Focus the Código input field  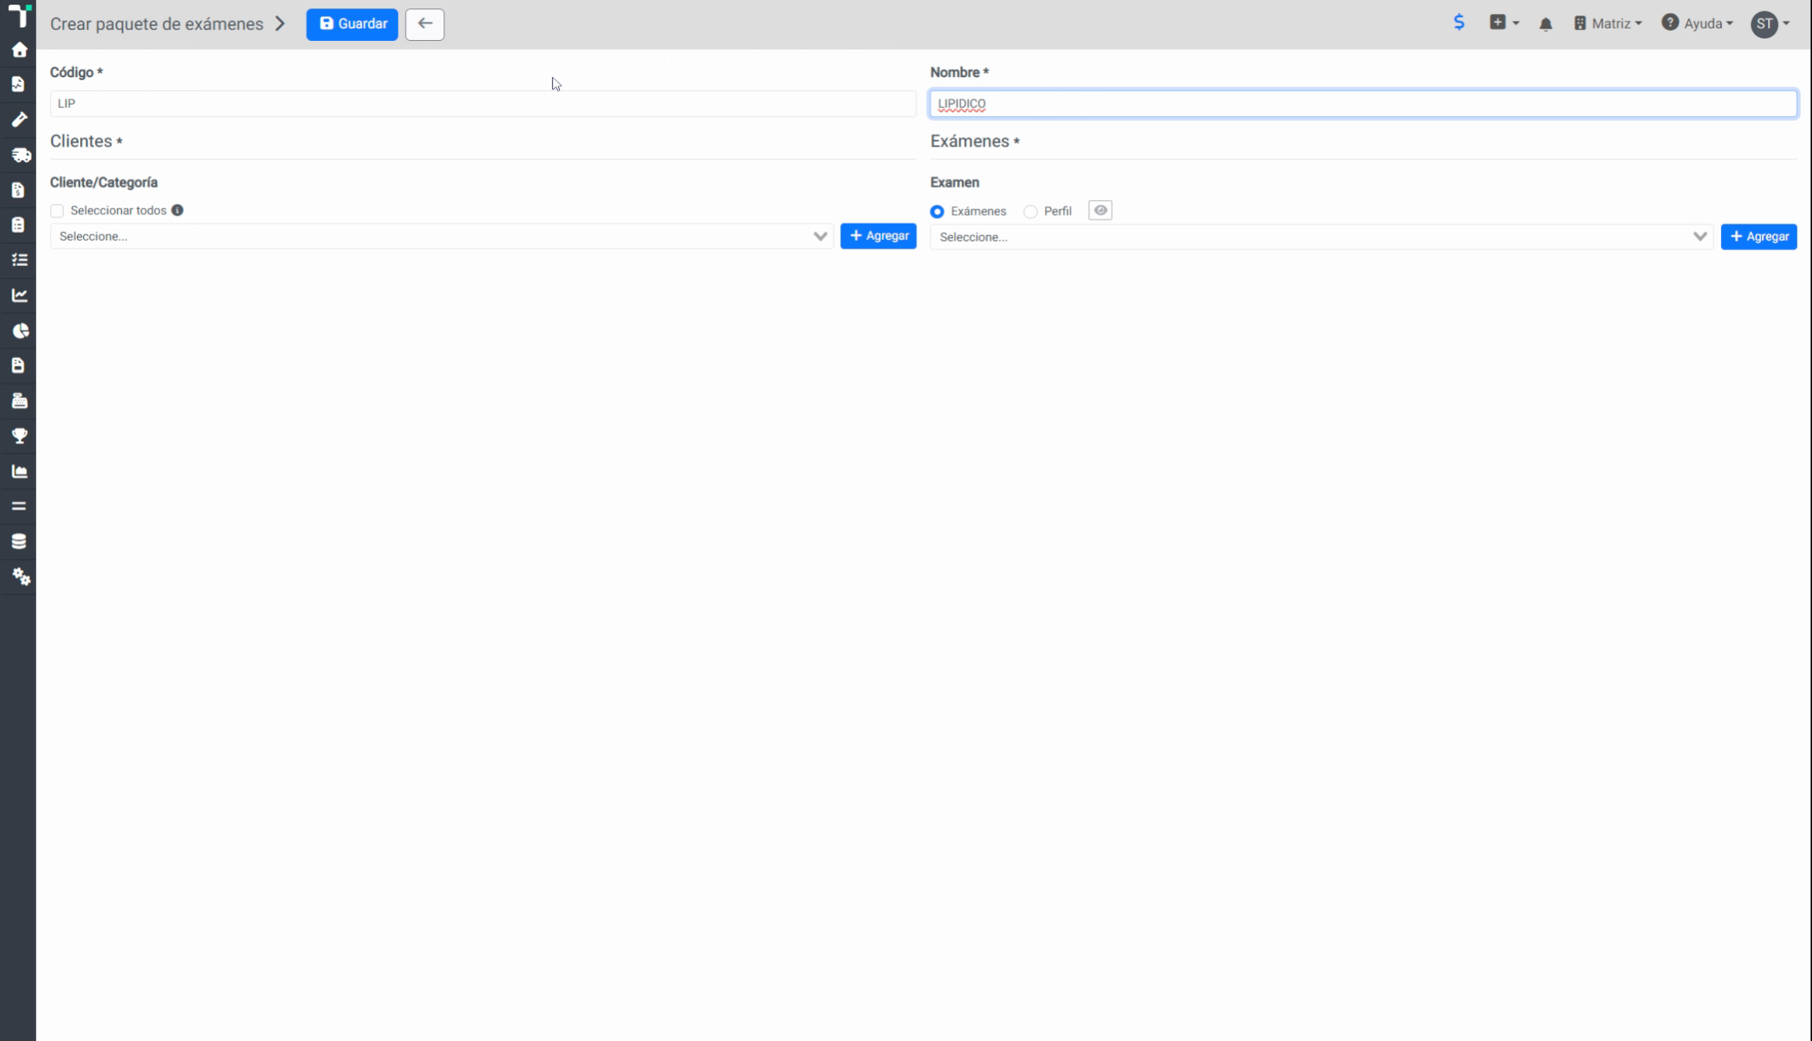(483, 103)
